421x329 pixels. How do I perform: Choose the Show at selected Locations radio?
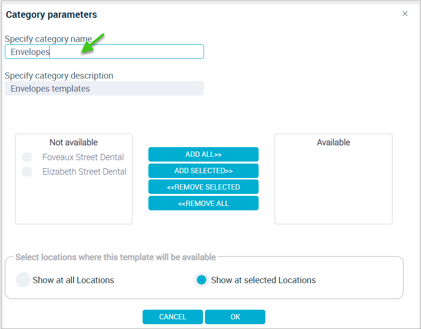pos(202,280)
